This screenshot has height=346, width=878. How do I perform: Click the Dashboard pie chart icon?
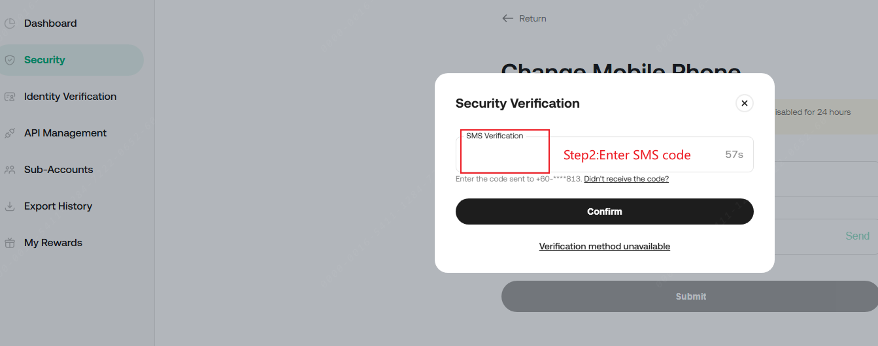click(9, 24)
